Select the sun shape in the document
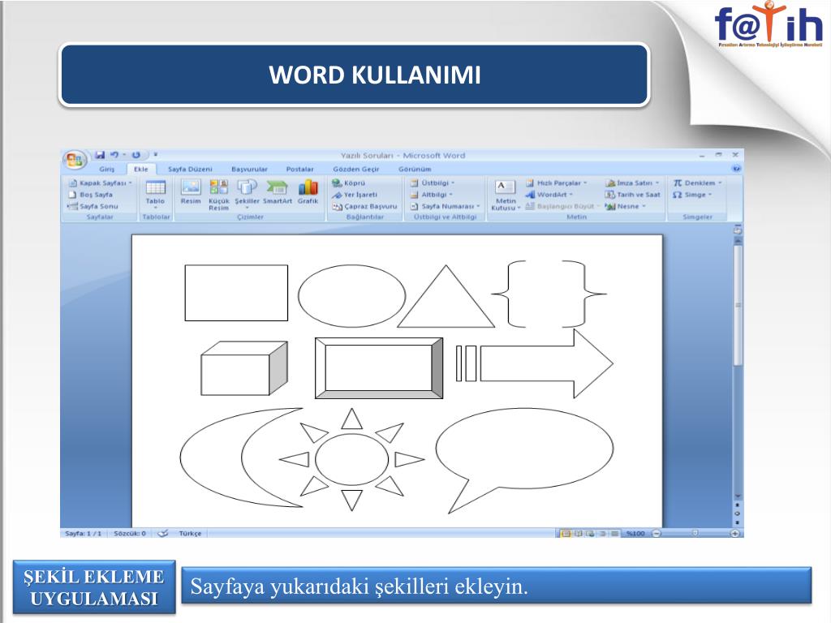The width and height of the screenshot is (831, 623). tap(352, 459)
